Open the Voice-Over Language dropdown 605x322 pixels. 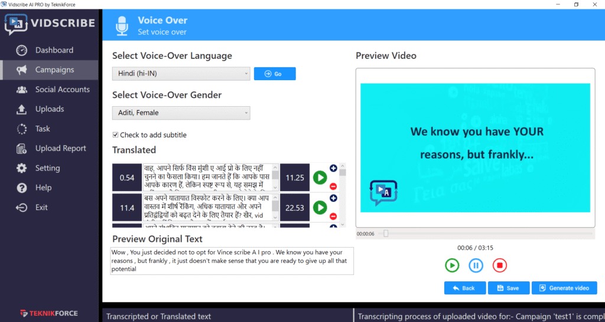[181, 74]
